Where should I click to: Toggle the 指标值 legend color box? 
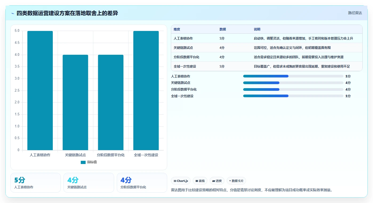83,162
